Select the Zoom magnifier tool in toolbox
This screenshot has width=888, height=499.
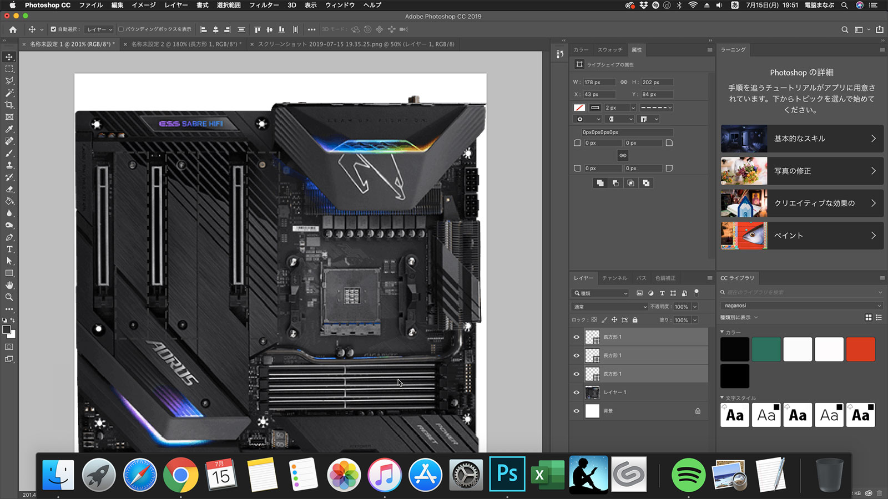click(x=9, y=297)
